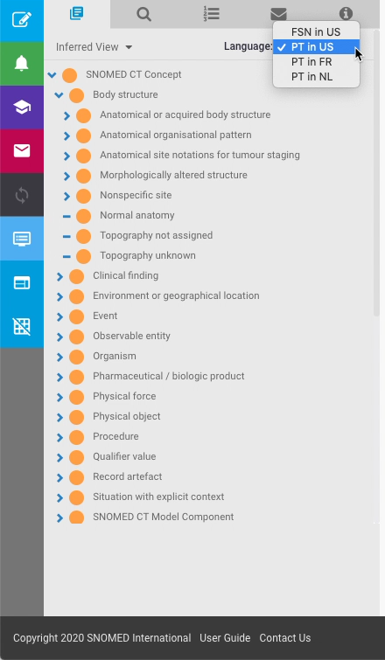
Task: Collapse the Body structure node
Action: [59, 94]
